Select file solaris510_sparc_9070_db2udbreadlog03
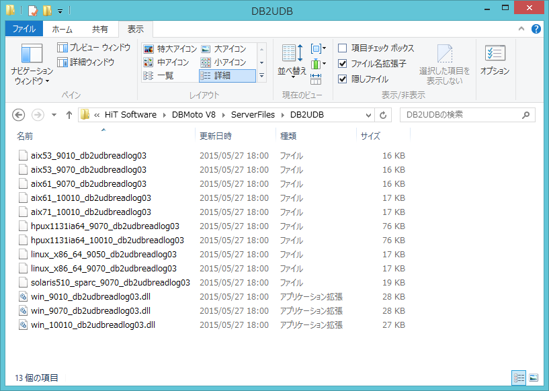Viewport: 549px width, 391px height. [x=110, y=282]
